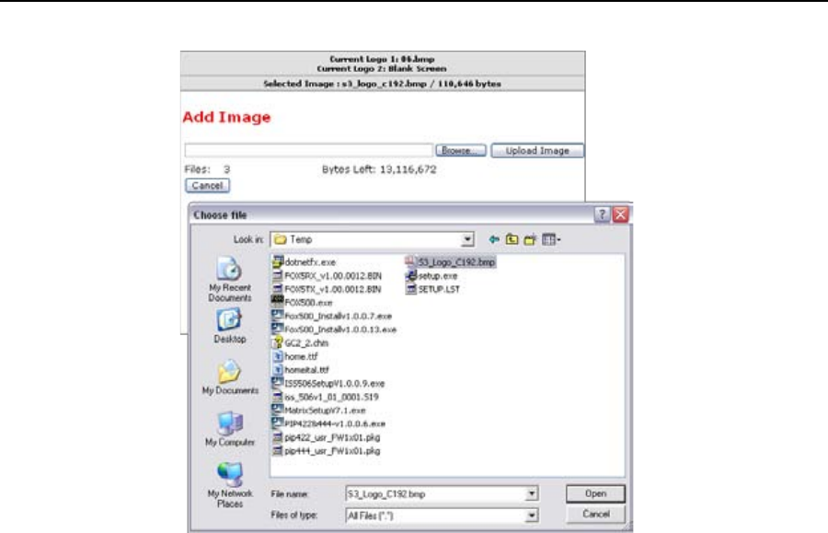
Task: Select Fox500_Installv1.0.0.7.exe
Action: [x=332, y=316]
